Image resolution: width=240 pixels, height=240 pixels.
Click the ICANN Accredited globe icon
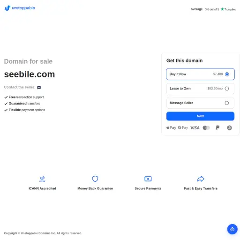tap(42, 179)
